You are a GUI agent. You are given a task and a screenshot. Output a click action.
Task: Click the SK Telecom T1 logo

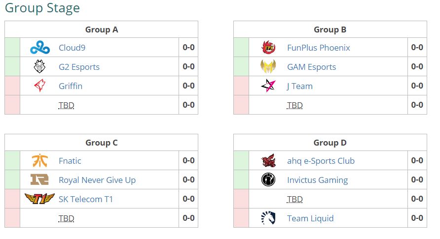pos(39,199)
